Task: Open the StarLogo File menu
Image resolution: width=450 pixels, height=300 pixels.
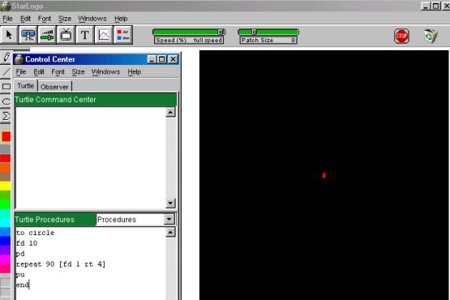Action: [7, 19]
